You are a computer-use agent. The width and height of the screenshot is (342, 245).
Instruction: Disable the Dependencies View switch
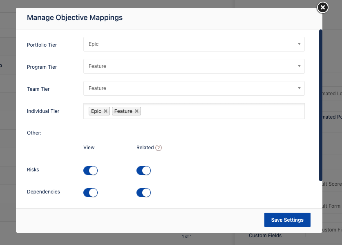point(90,193)
